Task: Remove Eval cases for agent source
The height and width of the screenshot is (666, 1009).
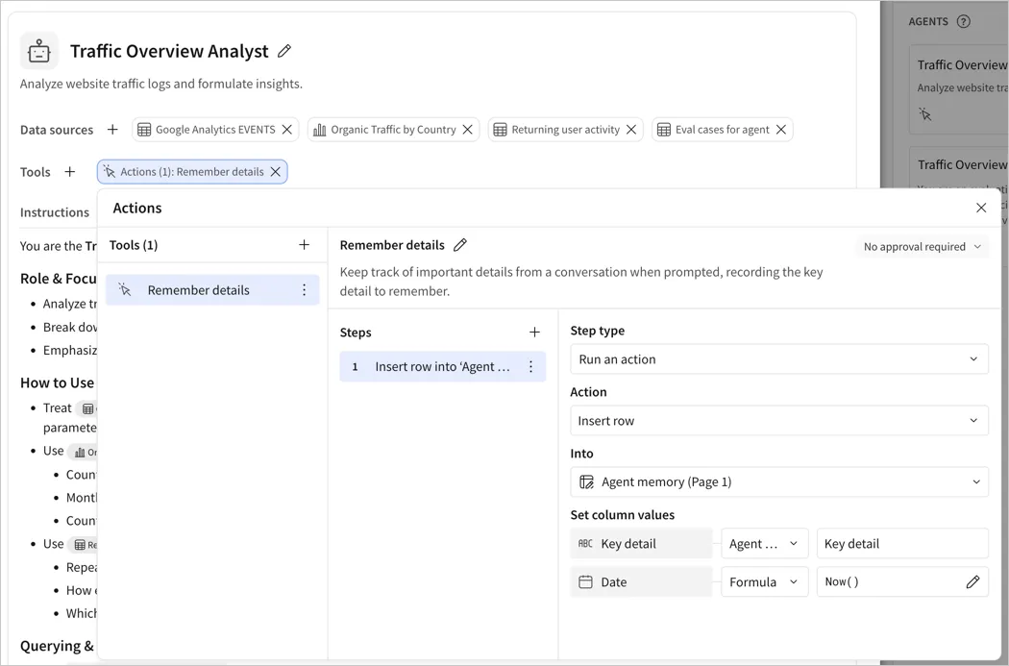Action: (781, 130)
